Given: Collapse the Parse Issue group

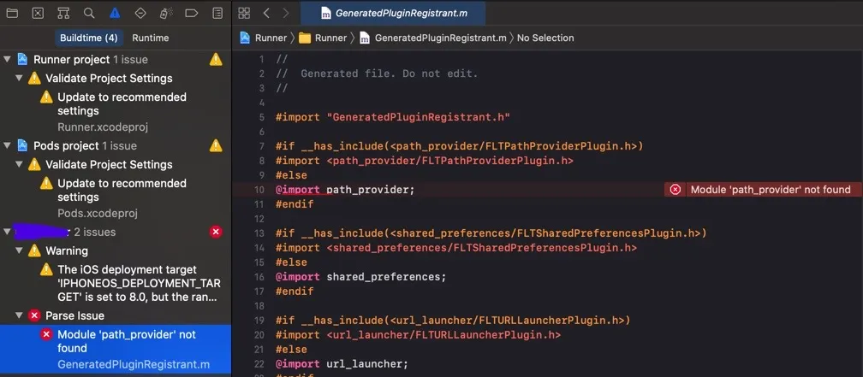Looking at the screenshot, I should tap(19, 315).
